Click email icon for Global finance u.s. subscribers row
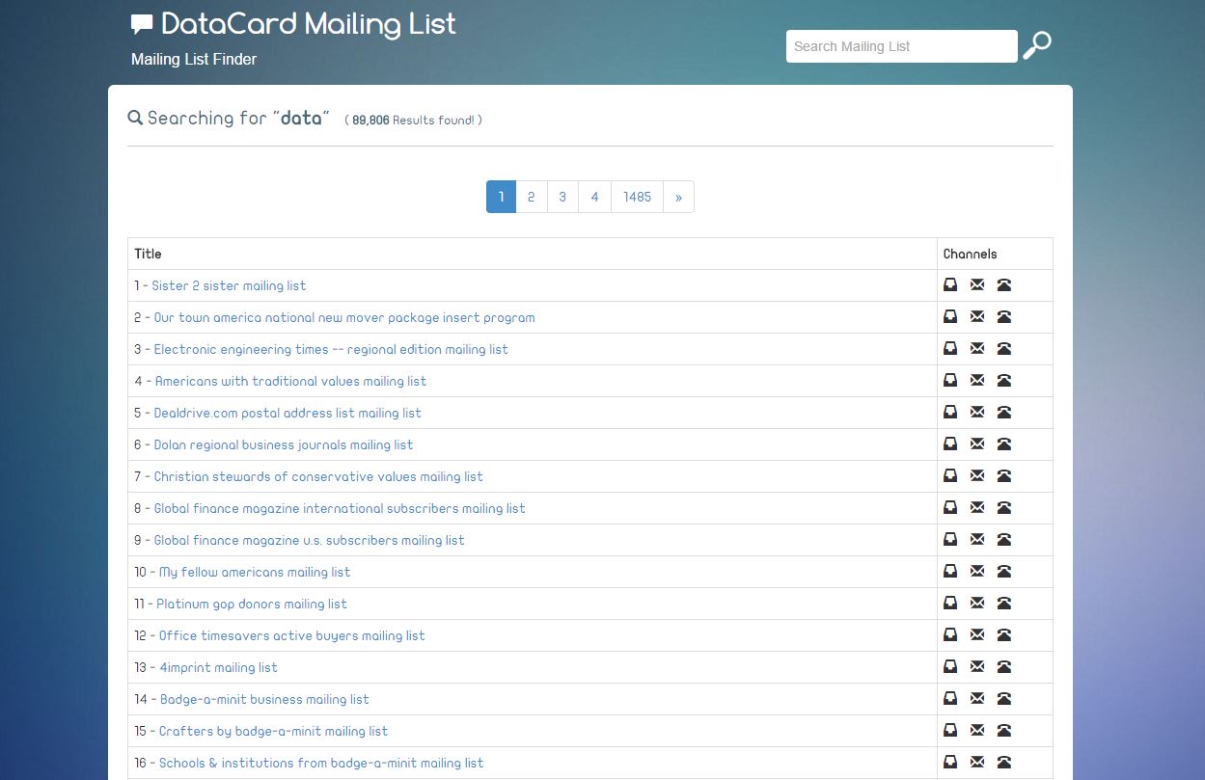 977,539
